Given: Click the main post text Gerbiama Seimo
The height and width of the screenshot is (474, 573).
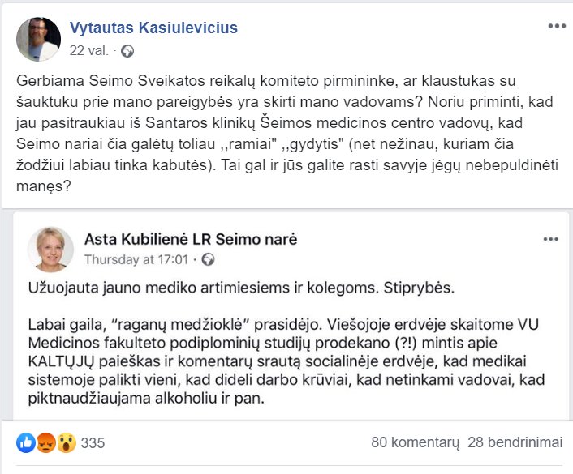Looking at the screenshot, I should (287, 134).
